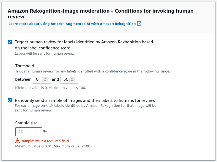Decrease the lower threshold with down arrow
Image resolution: width=217 pixels, height=162 pixels.
[x=45, y=80]
